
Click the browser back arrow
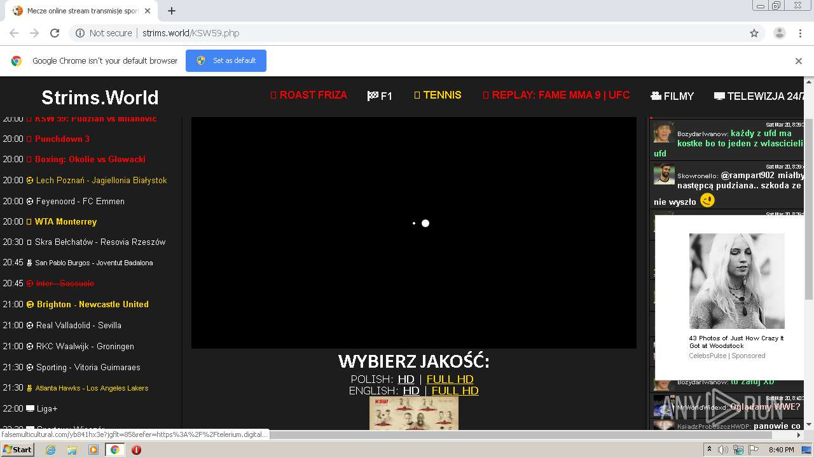(x=14, y=33)
